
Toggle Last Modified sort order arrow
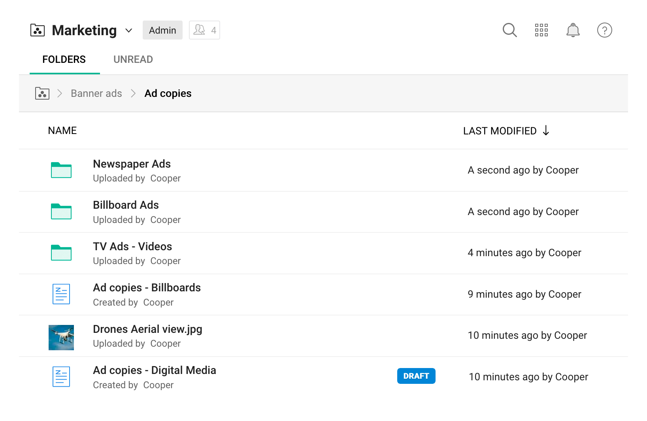546,130
